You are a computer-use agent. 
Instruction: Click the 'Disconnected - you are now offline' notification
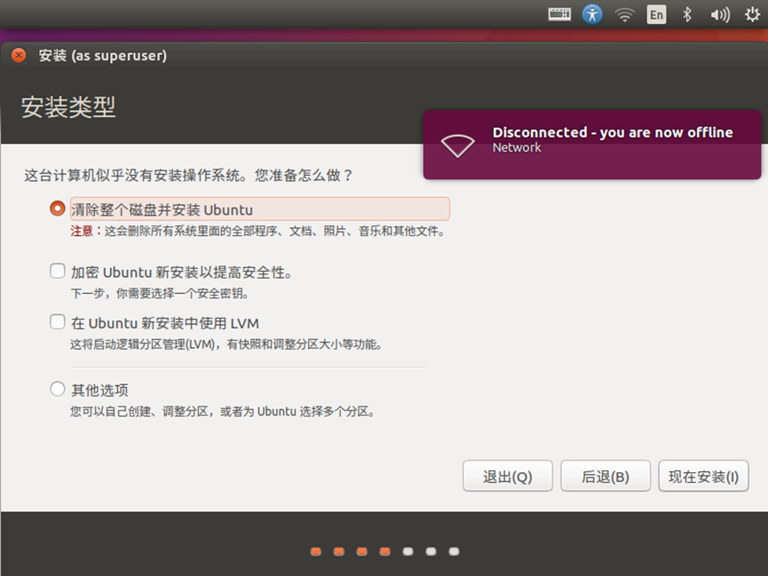click(x=592, y=145)
